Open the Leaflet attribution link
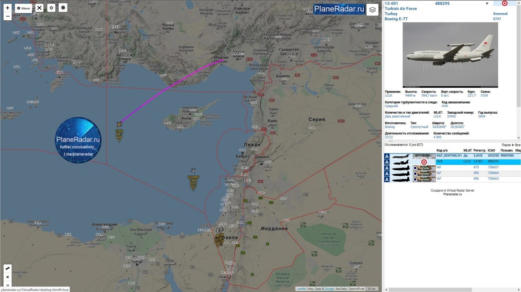The height and width of the screenshot is (292, 521). tap(301, 289)
